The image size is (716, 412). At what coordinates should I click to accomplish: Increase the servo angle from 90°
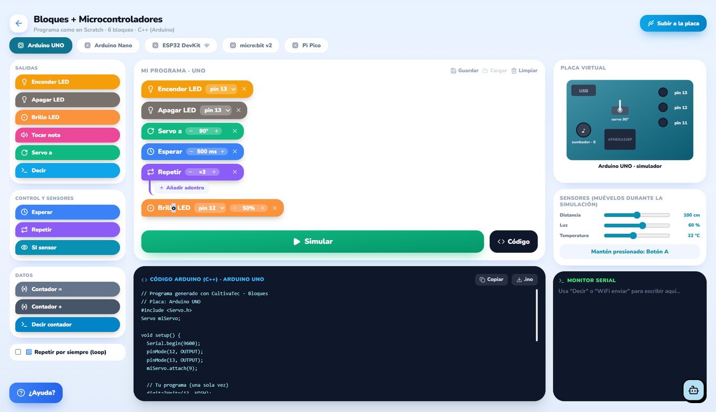pos(216,131)
